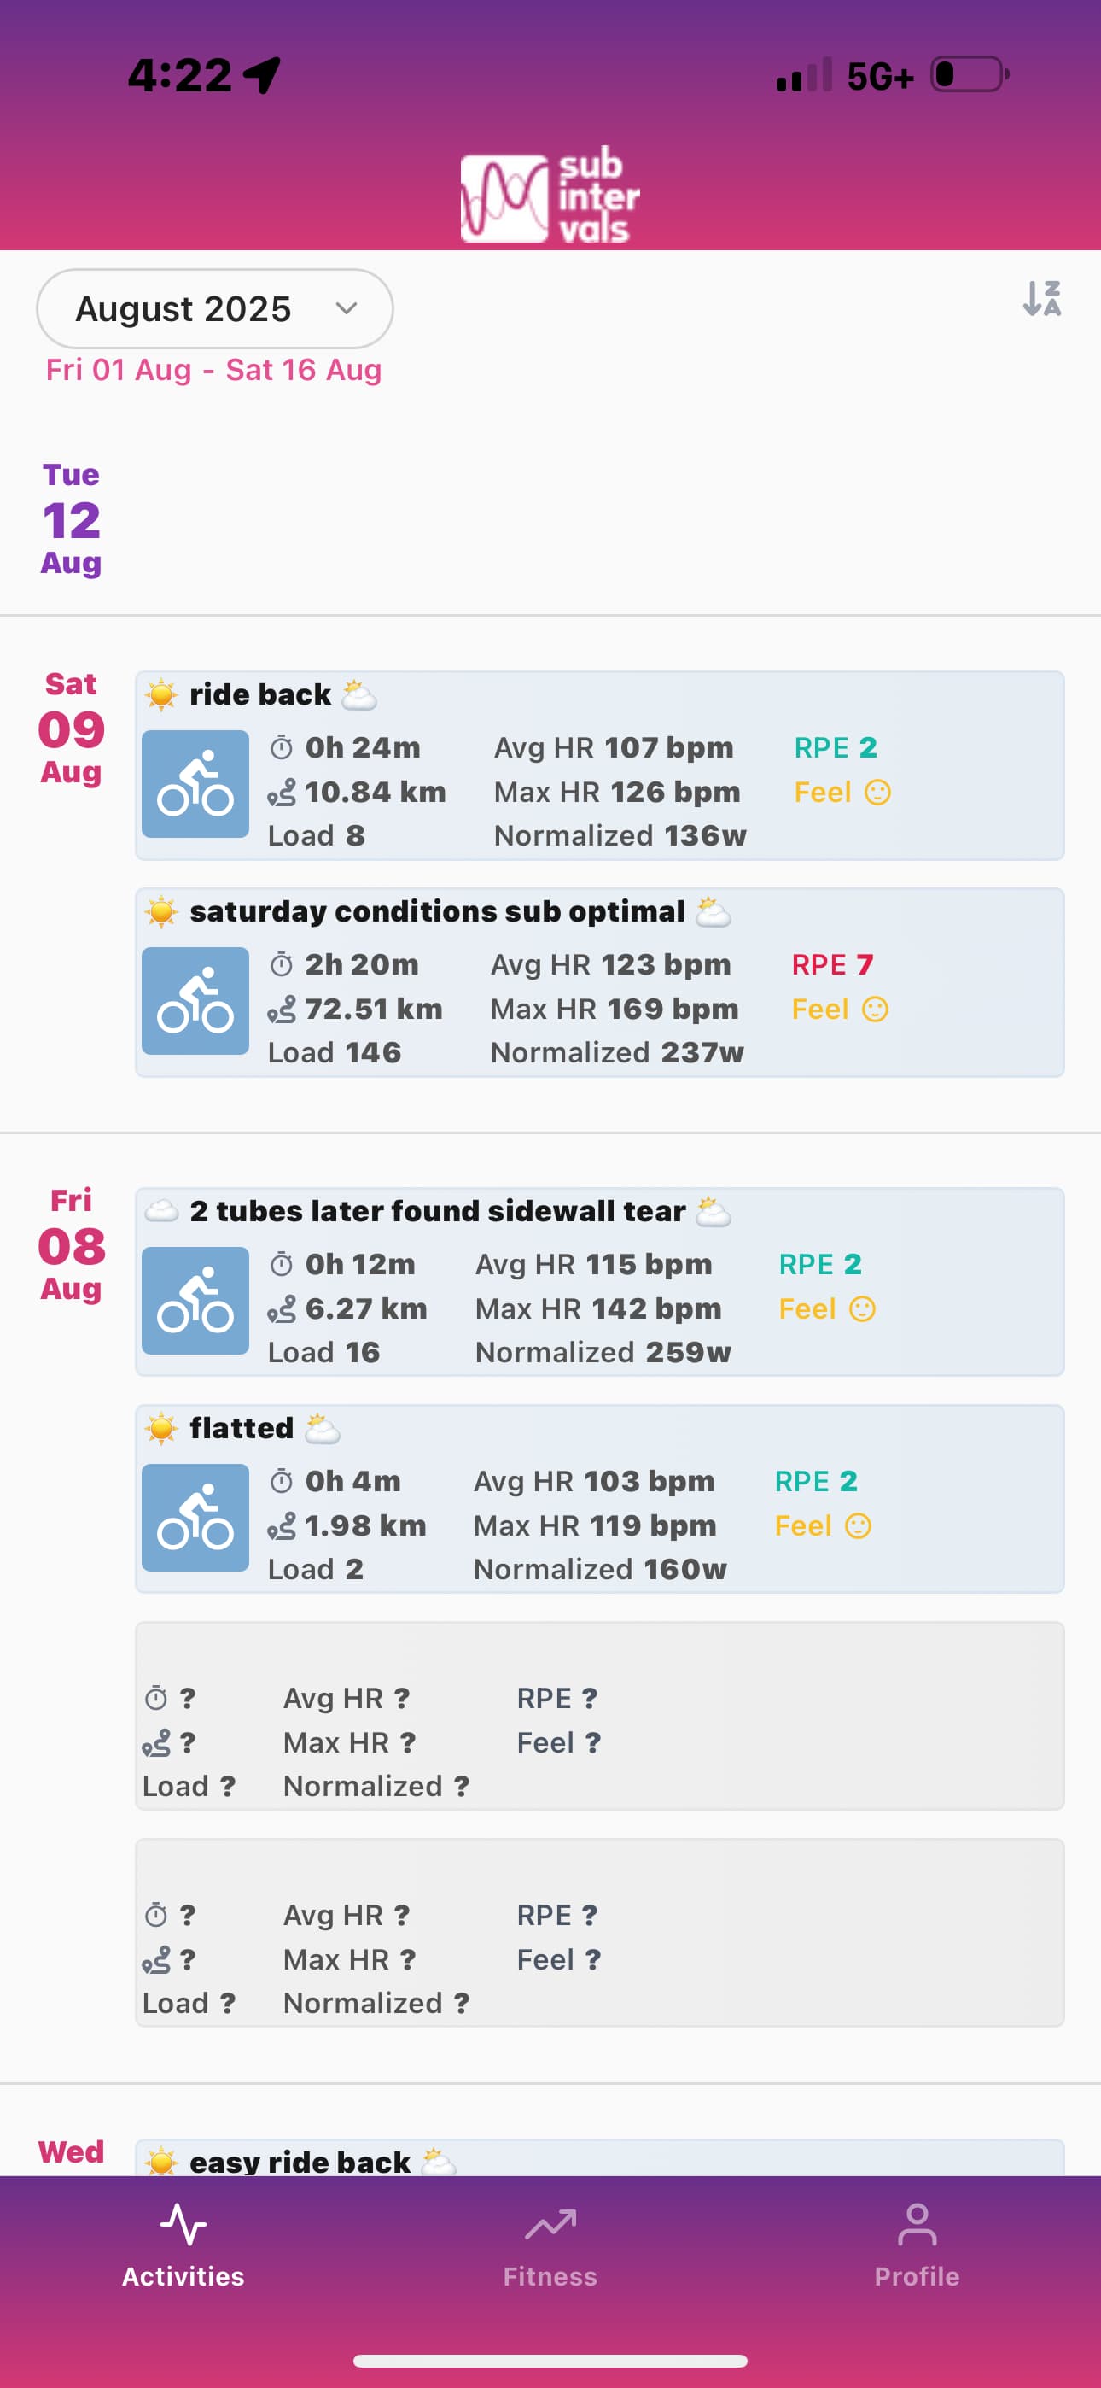Tap the bike icon for flatted ride
The width and height of the screenshot is (1101, 2388).
click(x=195, y=1518)
